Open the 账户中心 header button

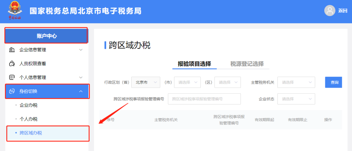click(x=47, y=36)
